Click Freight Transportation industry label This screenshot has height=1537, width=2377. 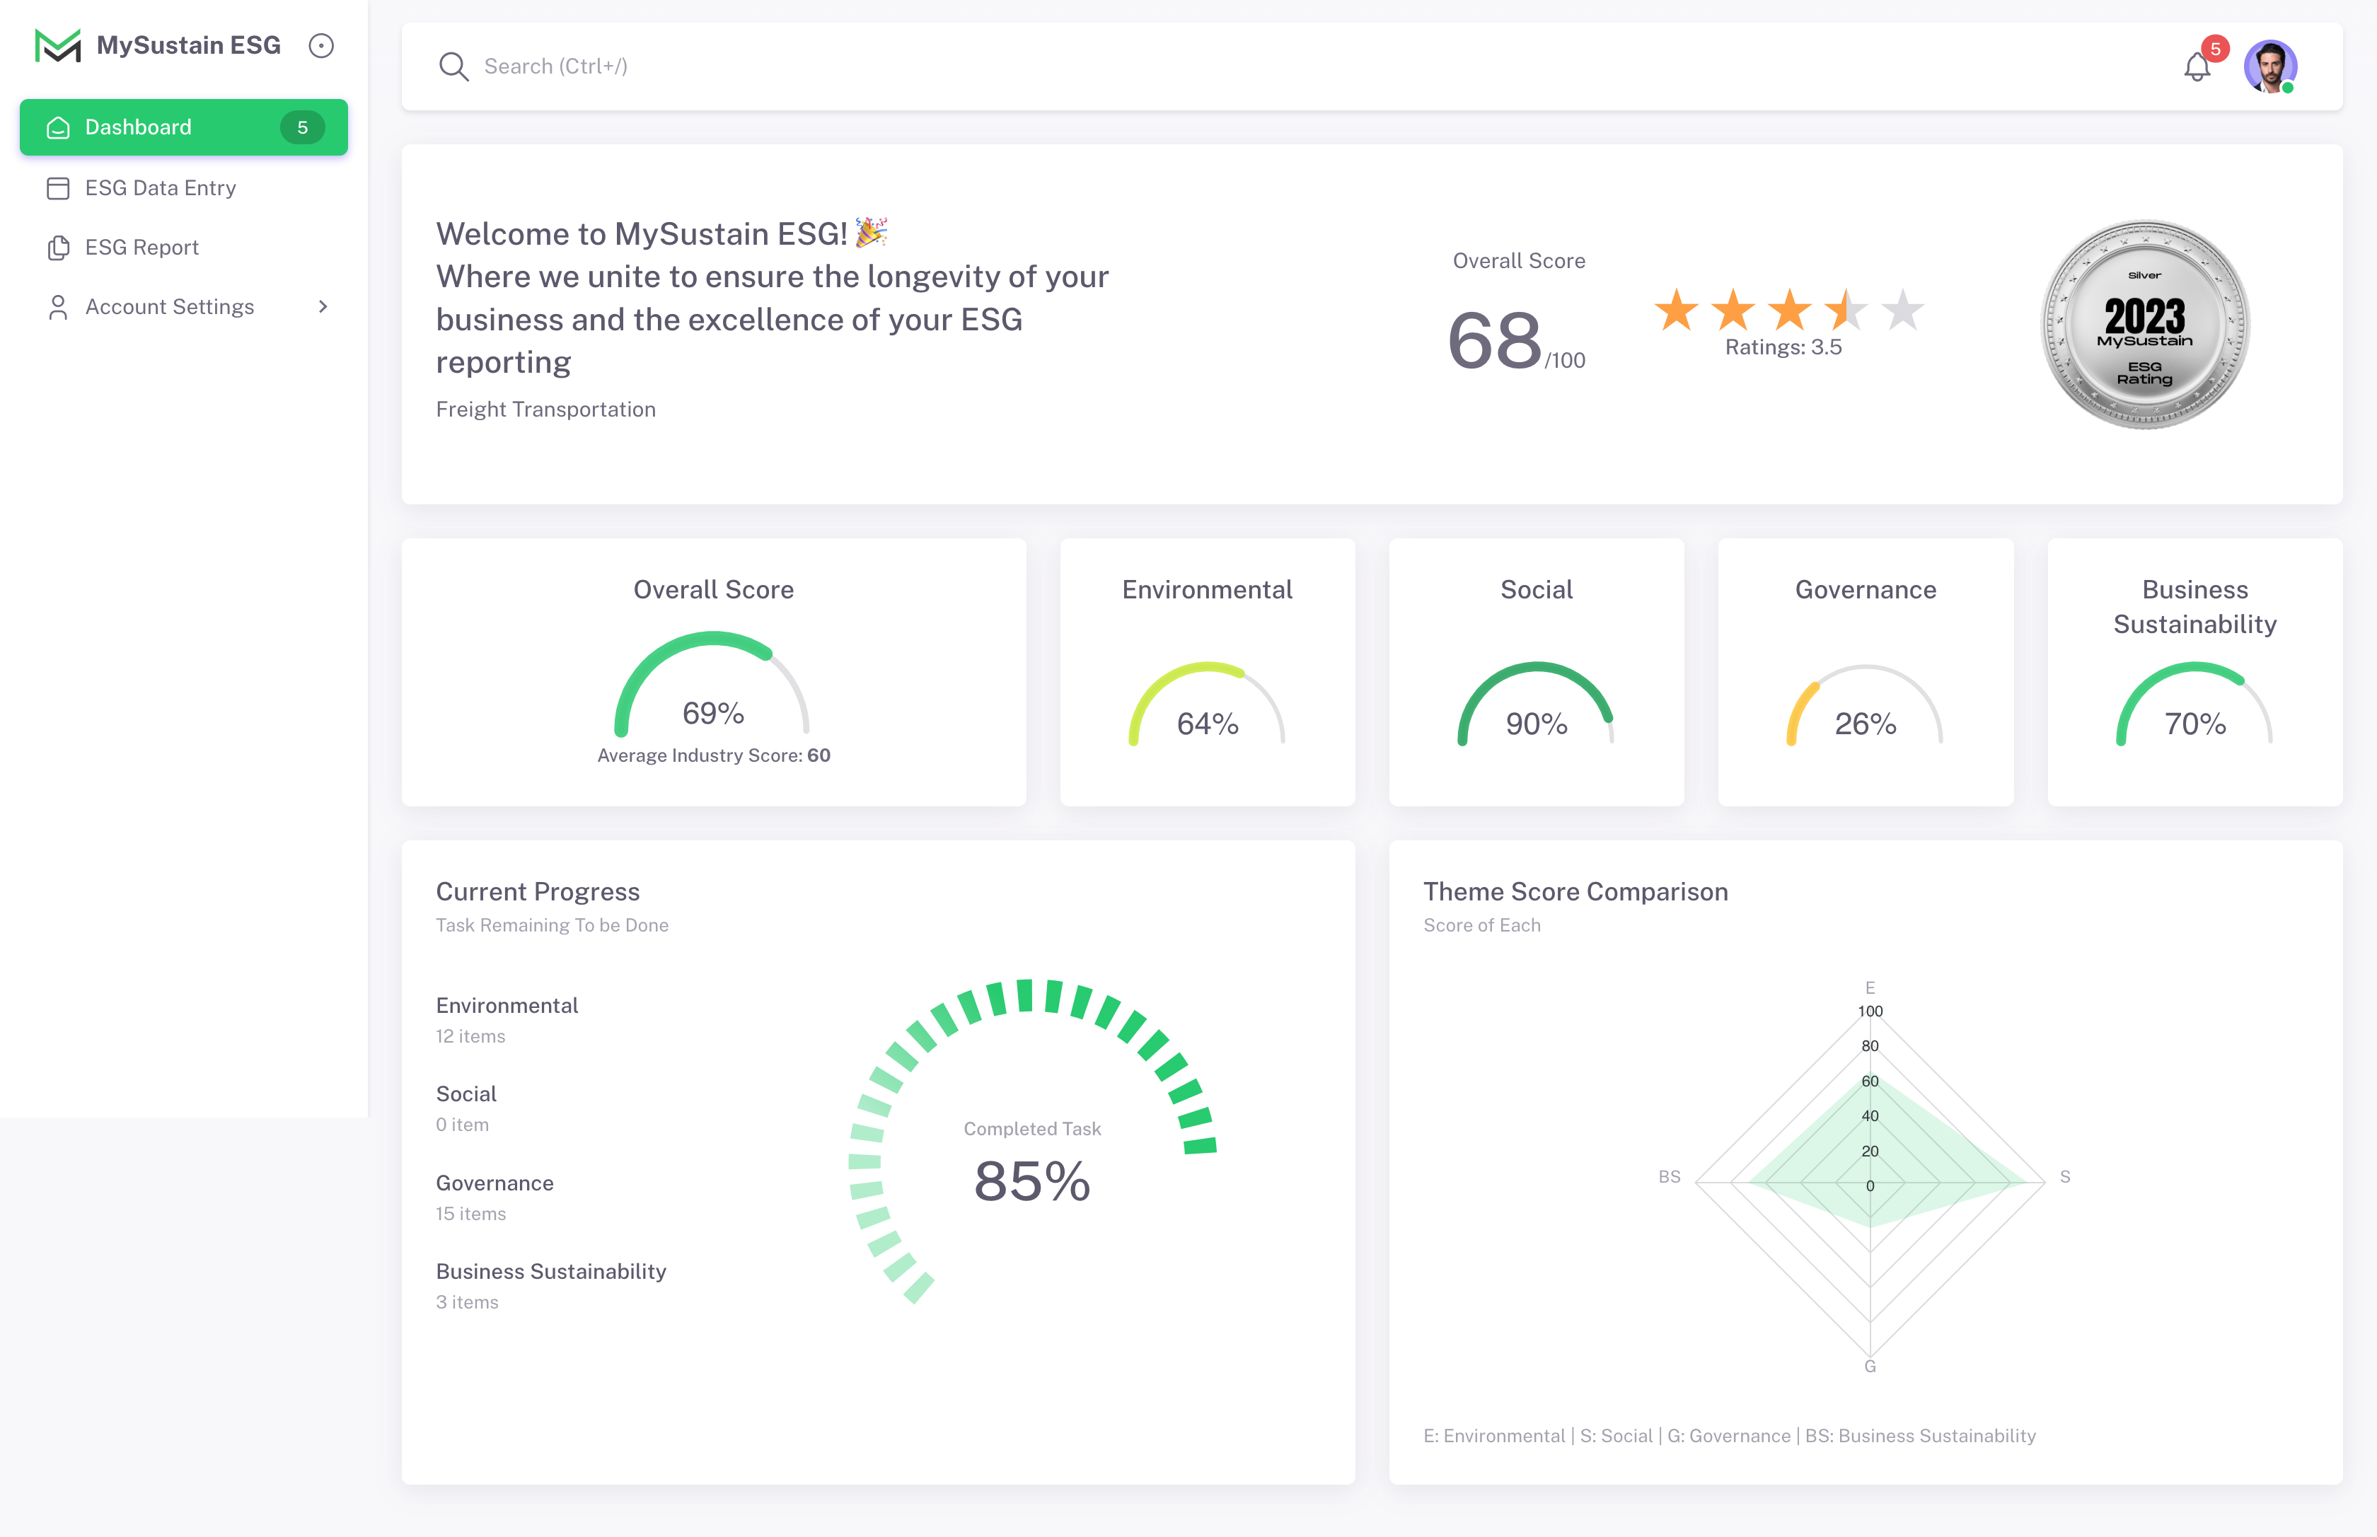point(546,410)
